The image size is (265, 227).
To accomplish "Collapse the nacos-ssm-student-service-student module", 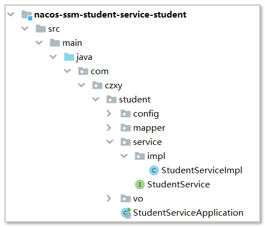I will point(11,14).
